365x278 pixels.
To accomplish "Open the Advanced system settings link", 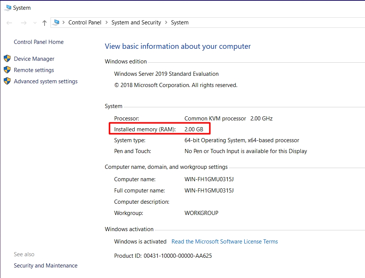I will pyautogui.click(x=46, y=81).
